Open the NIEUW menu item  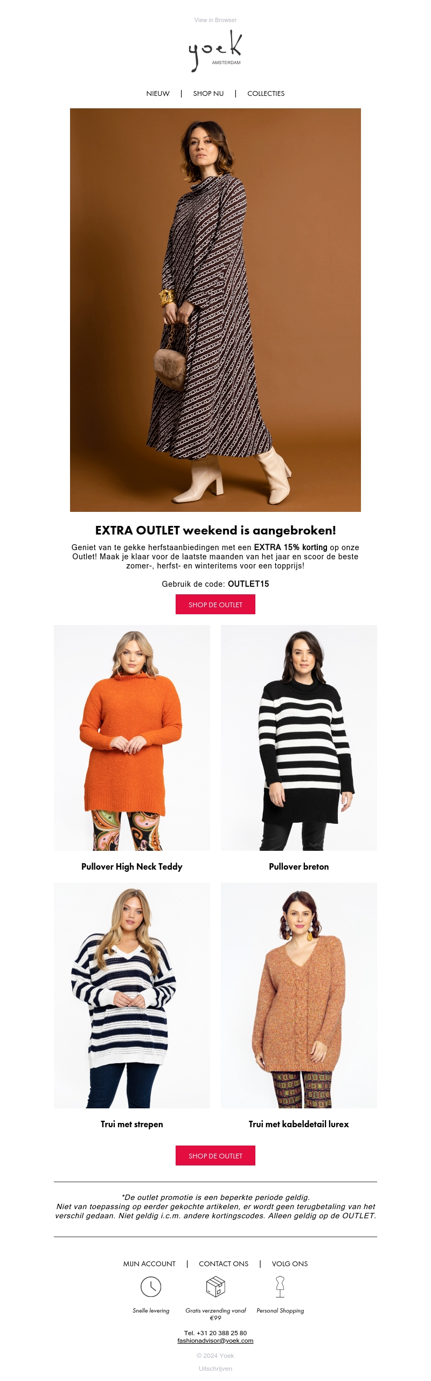tap(158, 93)
